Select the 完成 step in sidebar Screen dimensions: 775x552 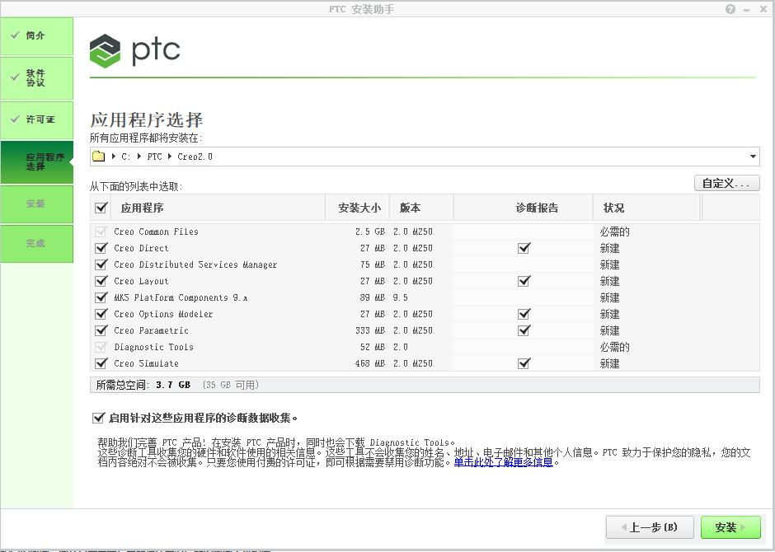click(x=37, y=243)
